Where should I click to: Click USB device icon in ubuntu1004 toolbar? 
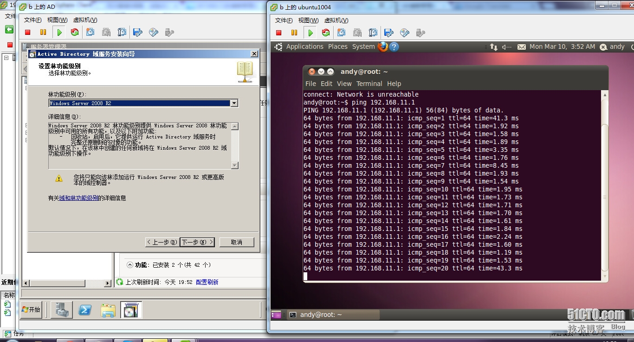(x=421, y=33)
